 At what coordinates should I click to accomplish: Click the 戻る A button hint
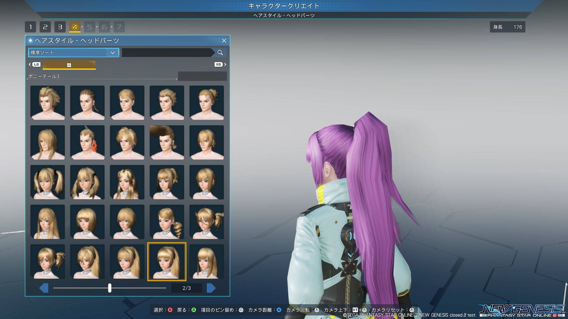(187, 310)
